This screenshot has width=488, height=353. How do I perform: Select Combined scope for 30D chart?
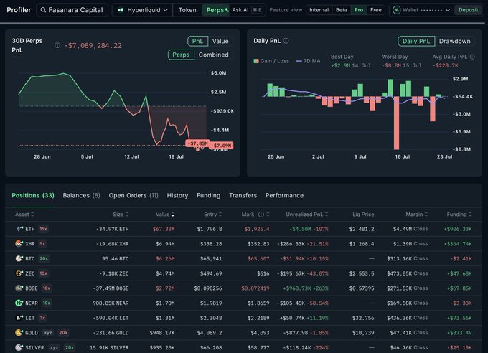(x=214, y=55)
